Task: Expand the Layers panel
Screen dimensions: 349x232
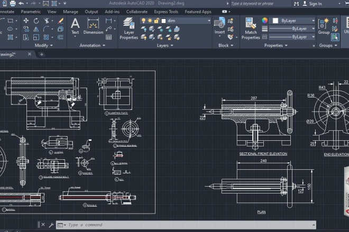Action: point(165,45)
